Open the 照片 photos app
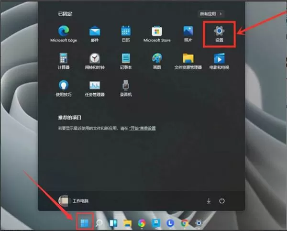The height and width of the screenshot is (231, 287). point(188,34)
